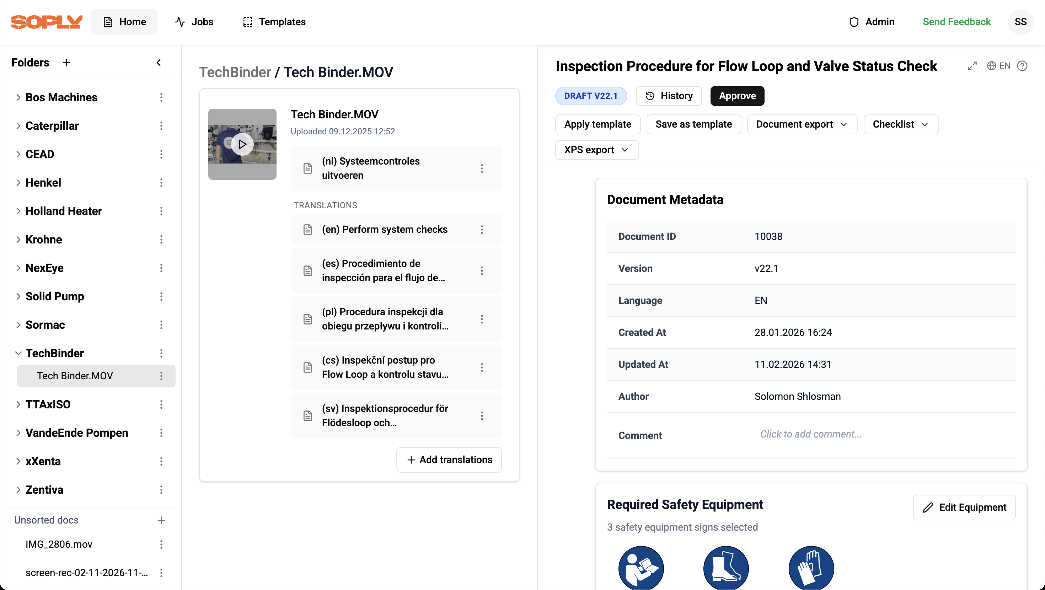Open the help question mark icon

1022,66
